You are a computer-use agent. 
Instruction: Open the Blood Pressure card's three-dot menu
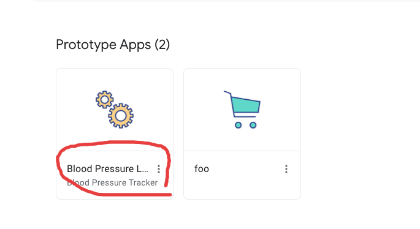[x=159, y=169]
